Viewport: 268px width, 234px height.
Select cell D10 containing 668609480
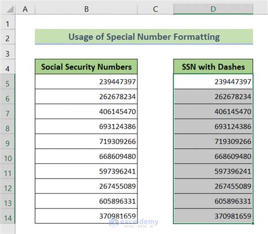coord(213,156)
